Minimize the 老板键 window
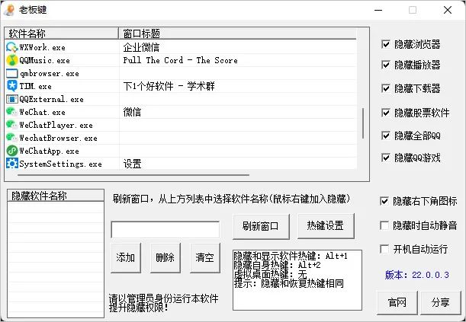The width and height of the screenshot is (466, 322). click(378, 10)
